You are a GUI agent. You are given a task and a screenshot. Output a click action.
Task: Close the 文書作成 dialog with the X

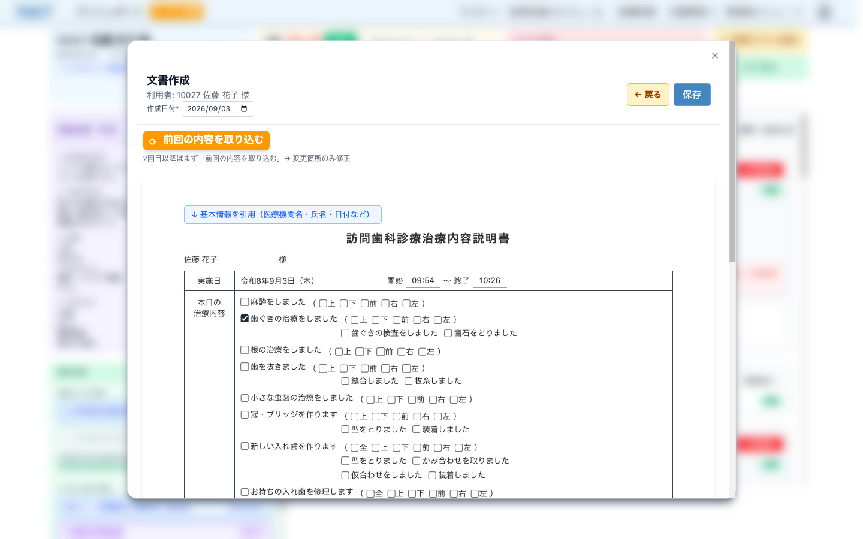[x=714, y=56]
